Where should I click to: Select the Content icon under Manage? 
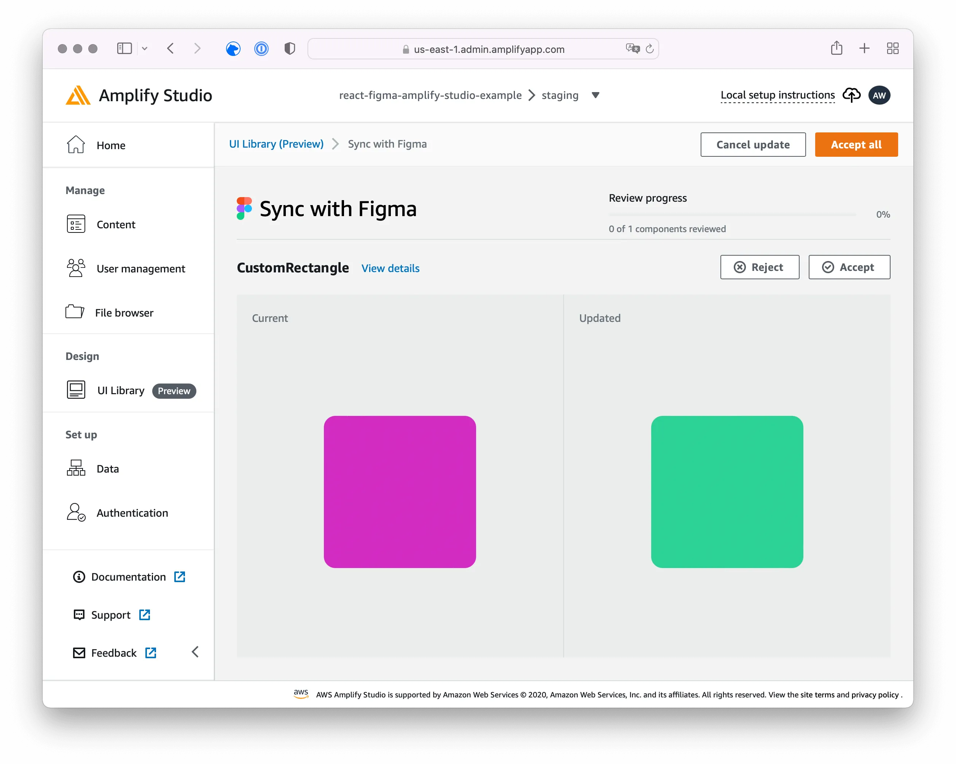pyautogui.click(x=75, y=224)
